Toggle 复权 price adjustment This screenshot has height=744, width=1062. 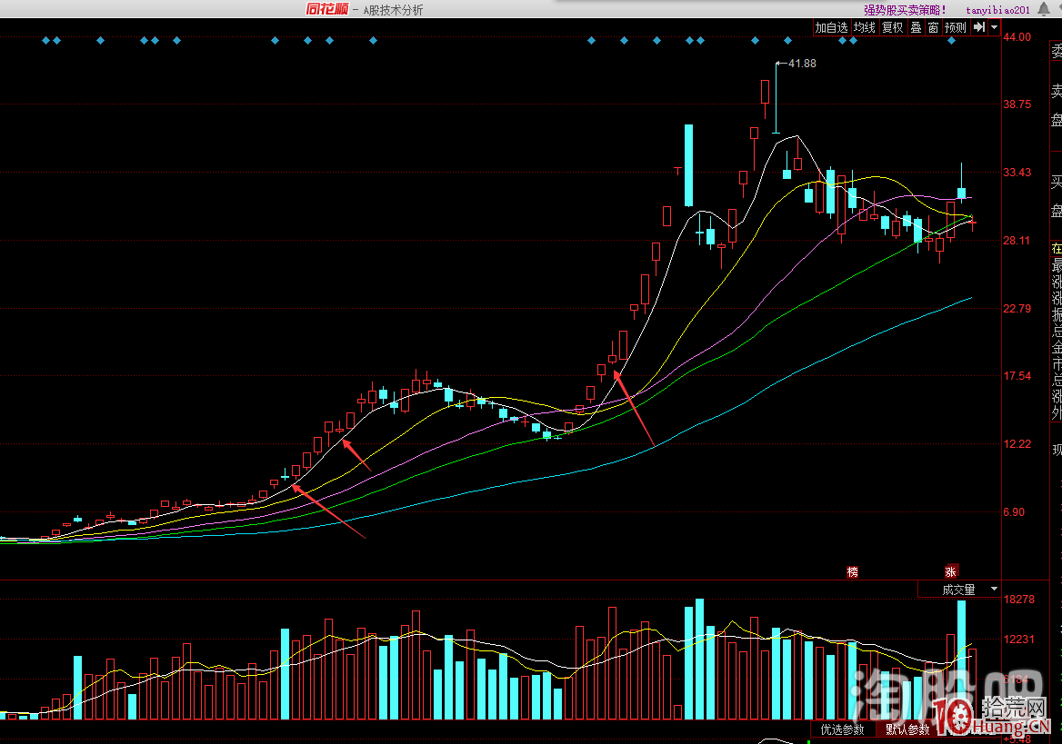point(893,28)
